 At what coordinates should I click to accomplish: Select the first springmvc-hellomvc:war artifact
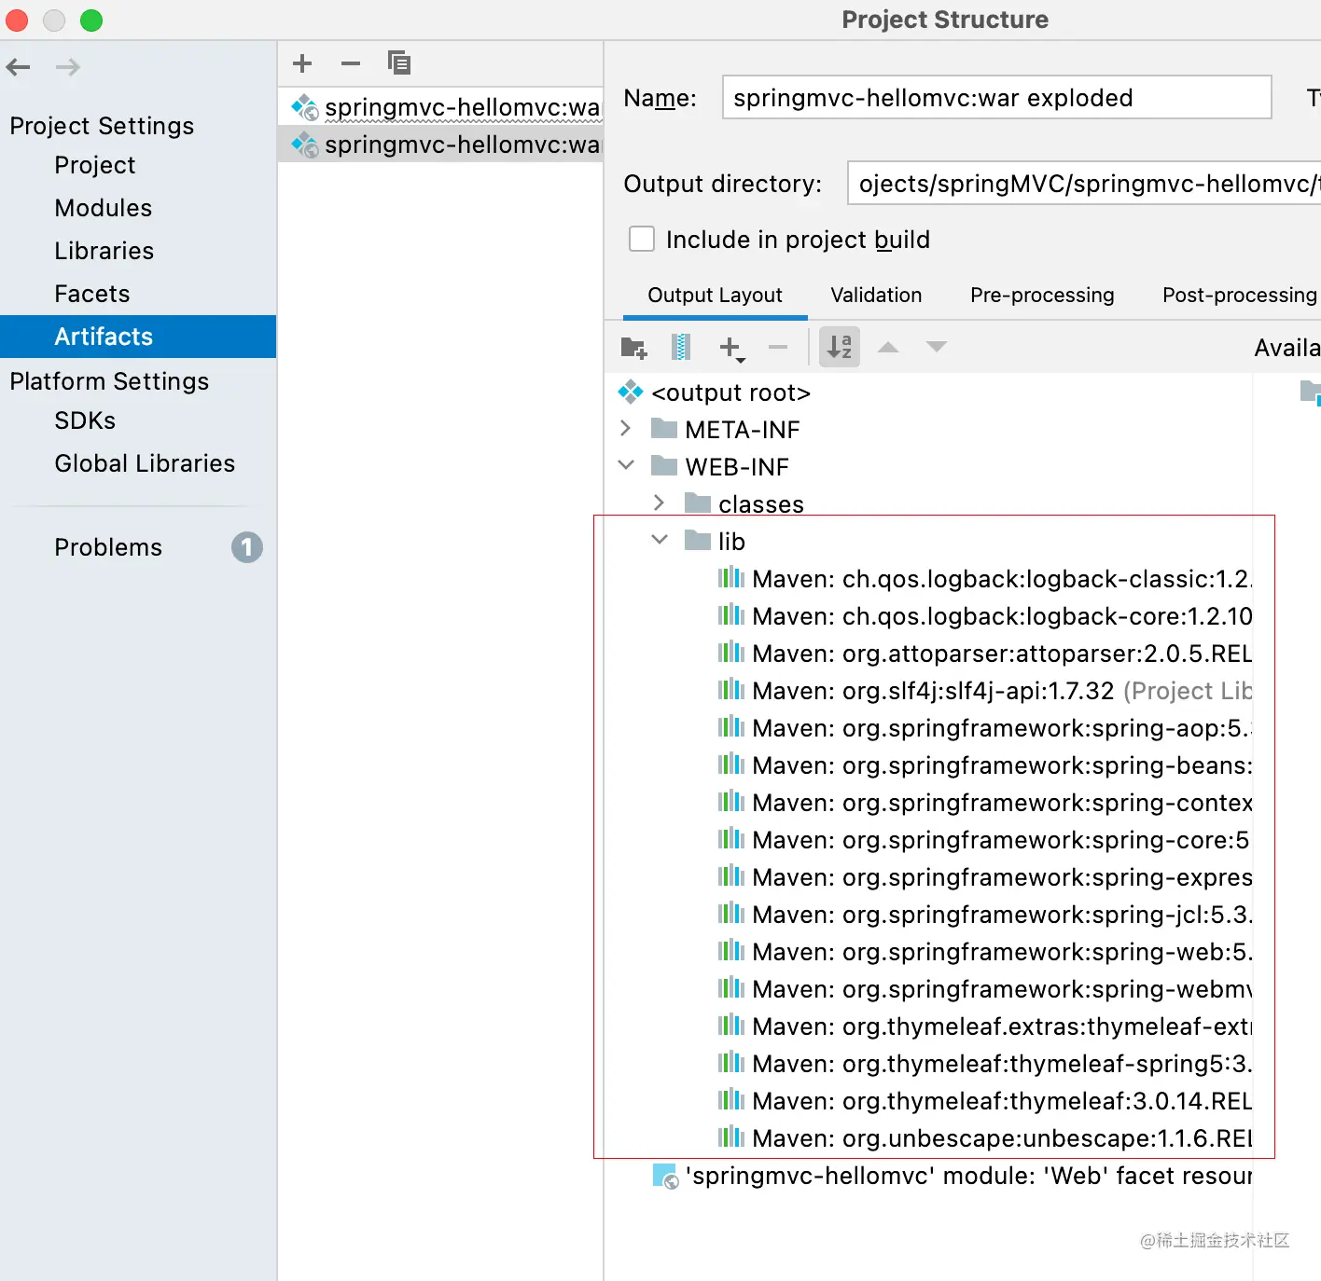click(x=440, y=107)
